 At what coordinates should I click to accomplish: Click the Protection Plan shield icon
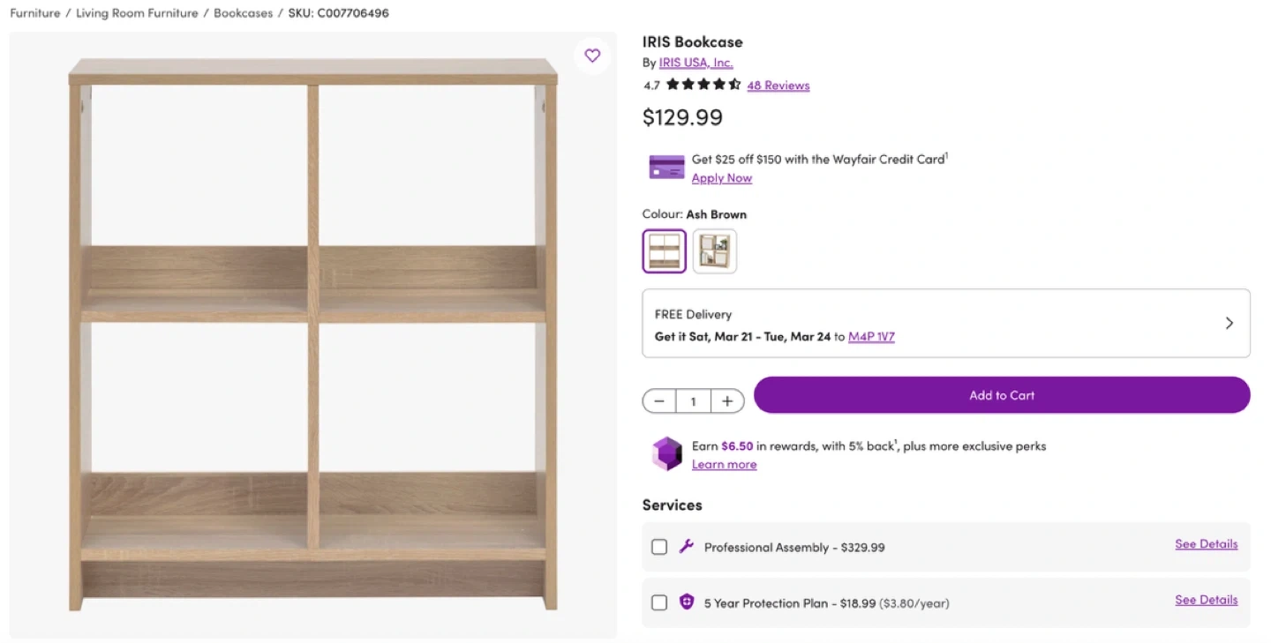click(686, 602)
